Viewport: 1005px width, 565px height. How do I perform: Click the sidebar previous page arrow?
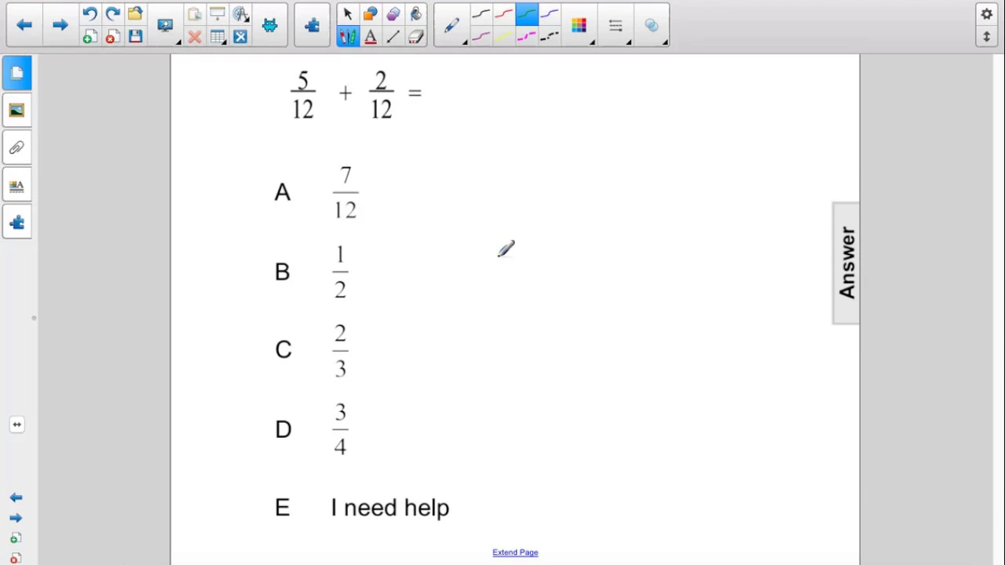click(x=16, y=498)
